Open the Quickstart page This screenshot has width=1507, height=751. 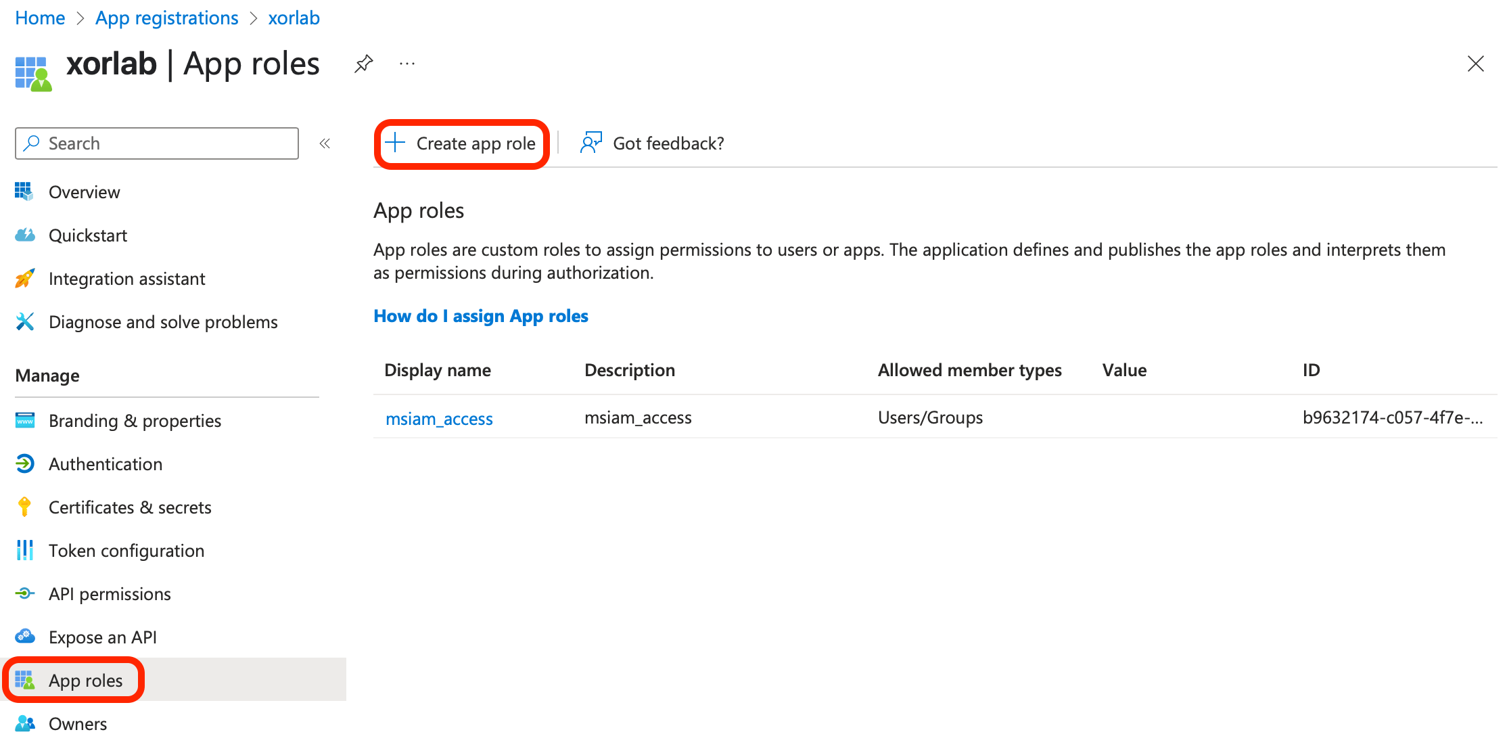tap(88, 235)
